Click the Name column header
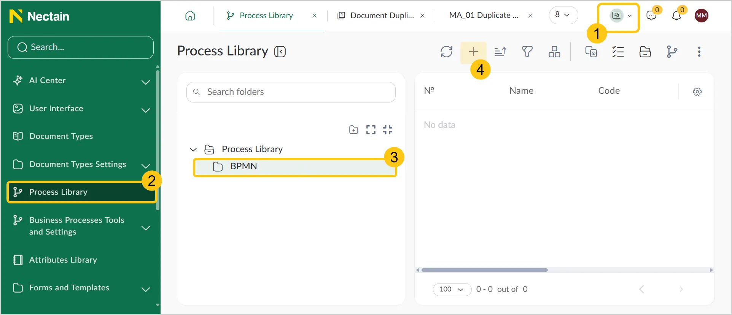Viewport: 732px width, 315px height. (521, 91)
